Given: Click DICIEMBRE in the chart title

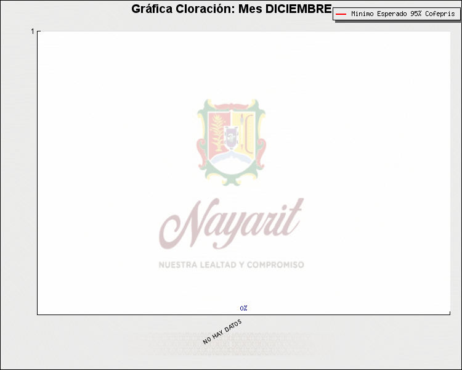Looking at the screenshot, I should 294,9.
